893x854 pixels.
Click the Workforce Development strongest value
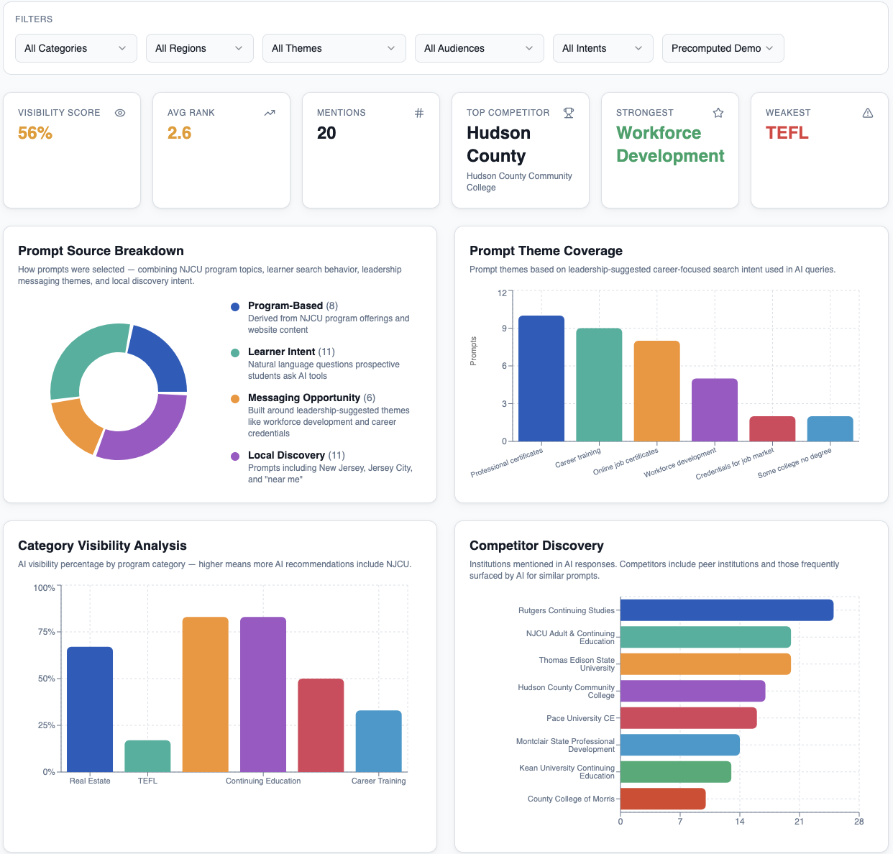tap(669, 144)
